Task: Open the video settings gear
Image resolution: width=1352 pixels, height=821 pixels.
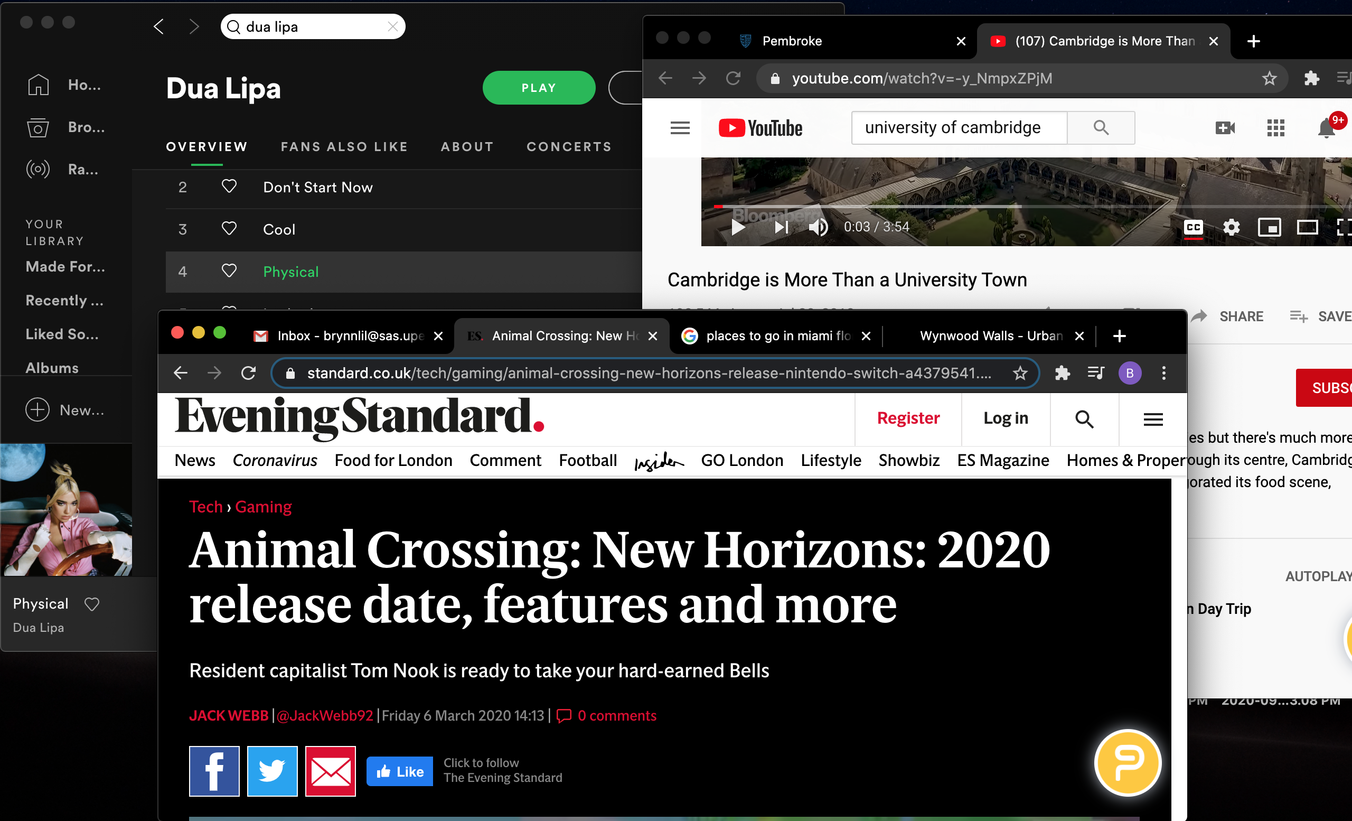Action: click(x=1231, y=227)
